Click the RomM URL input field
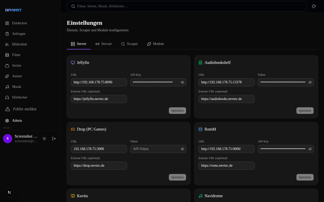 (227, 149)
